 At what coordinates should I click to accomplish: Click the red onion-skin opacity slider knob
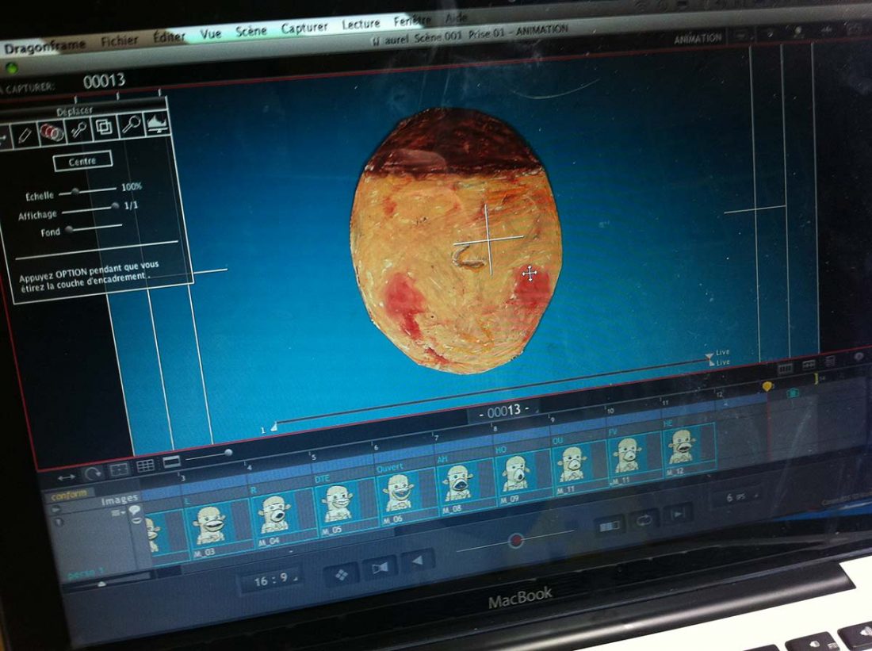[515, 540]
